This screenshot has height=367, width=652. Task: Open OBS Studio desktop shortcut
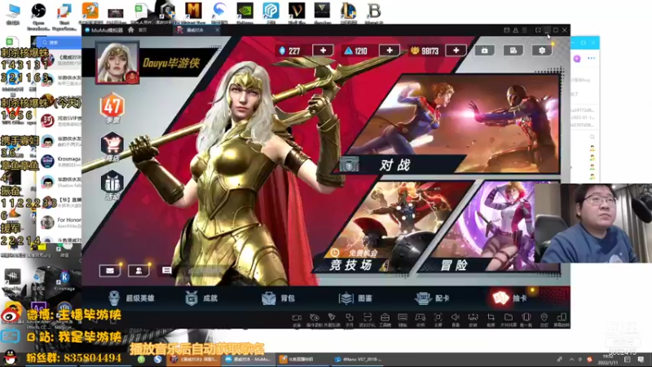tap(38, 15)
